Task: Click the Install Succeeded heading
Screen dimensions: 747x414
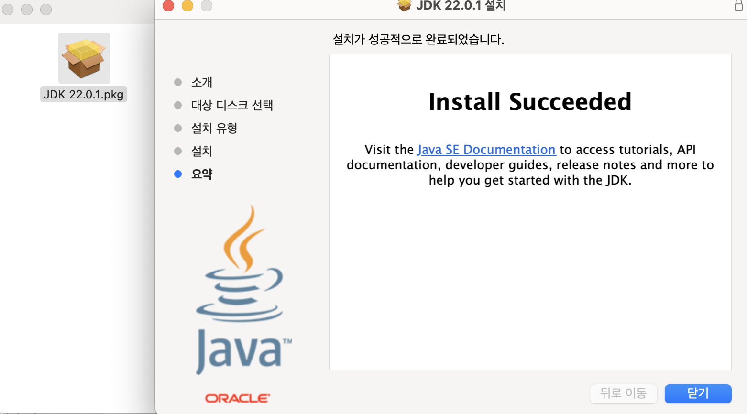Action: [x=530, y=102]
